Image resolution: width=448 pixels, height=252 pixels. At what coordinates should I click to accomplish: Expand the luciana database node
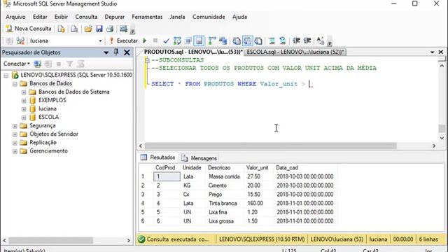[x=24, y=109]
